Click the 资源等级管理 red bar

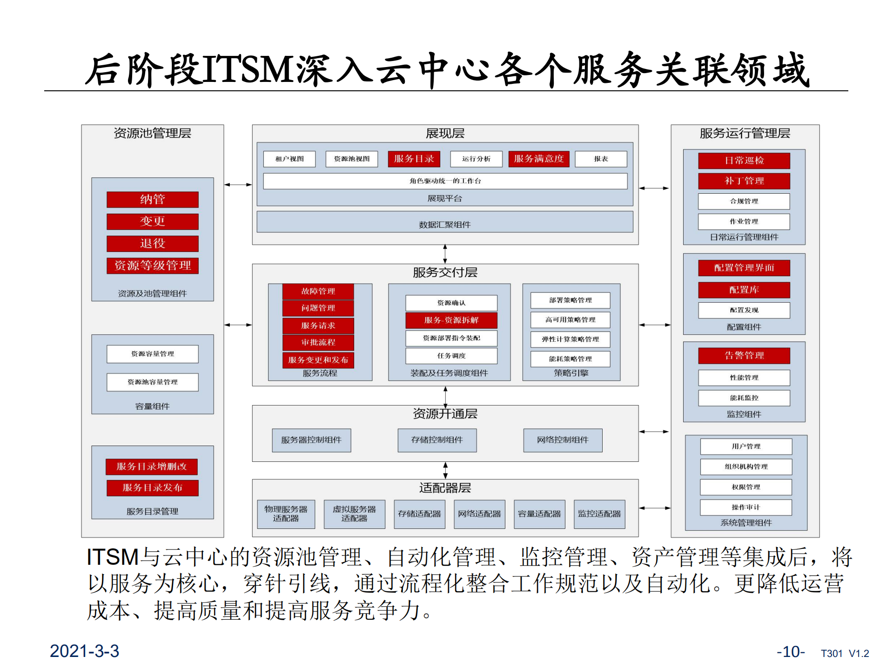[x=152, y=266]
